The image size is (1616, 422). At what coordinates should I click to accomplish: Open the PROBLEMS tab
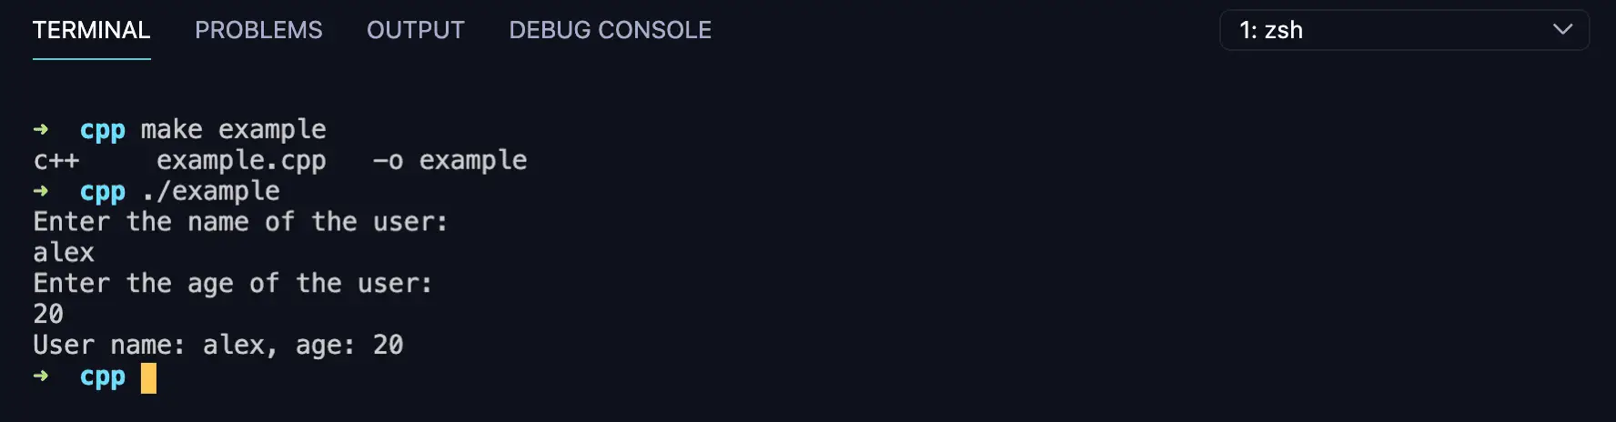(258, 30)
